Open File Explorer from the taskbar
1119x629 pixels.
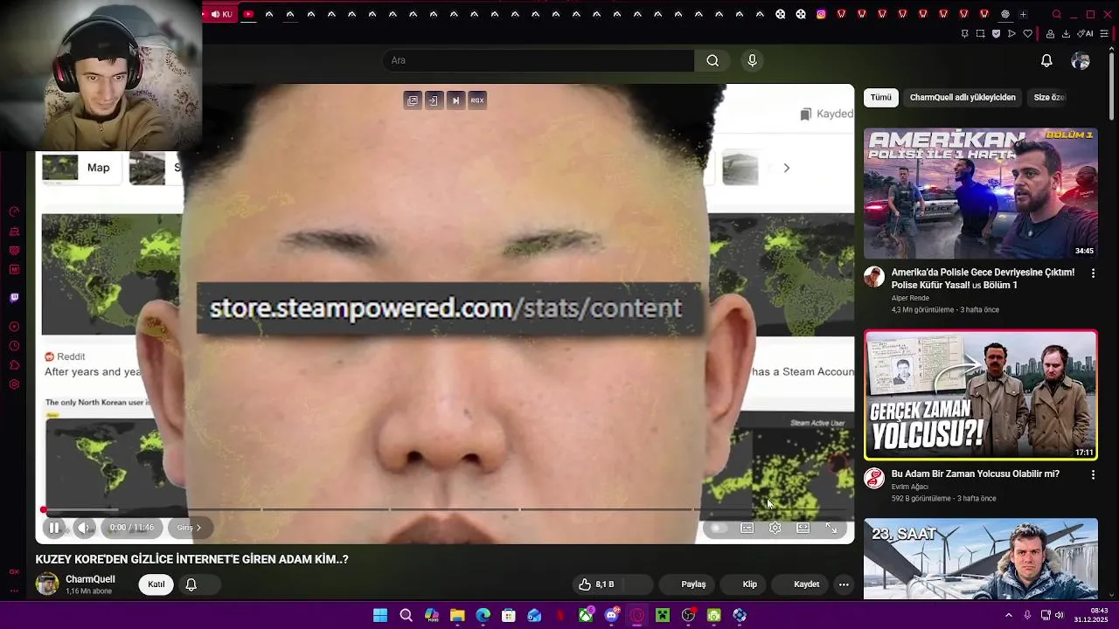click(457, 616)
